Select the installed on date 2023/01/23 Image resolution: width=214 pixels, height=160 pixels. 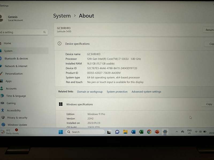pyautogui.click(x=94, y=123)
